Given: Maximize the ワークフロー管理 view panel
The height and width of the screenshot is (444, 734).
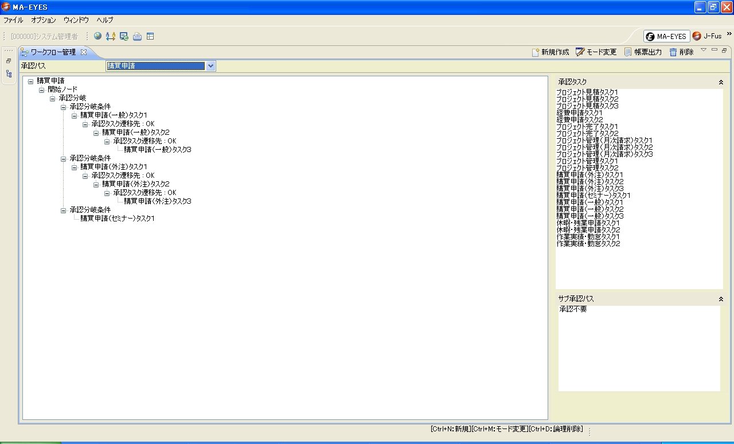Looking at the screenshot, I should (x=724, y=50).
